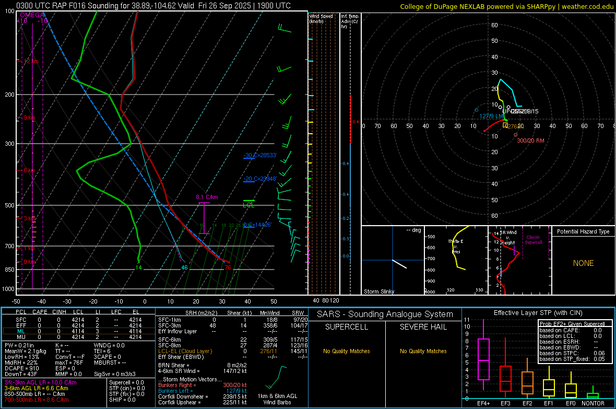Image resolution: width=616 pixels, height=409 pixels.
Task: Click the red Bunkers right-mover circle marker
Action: [516, 135]
